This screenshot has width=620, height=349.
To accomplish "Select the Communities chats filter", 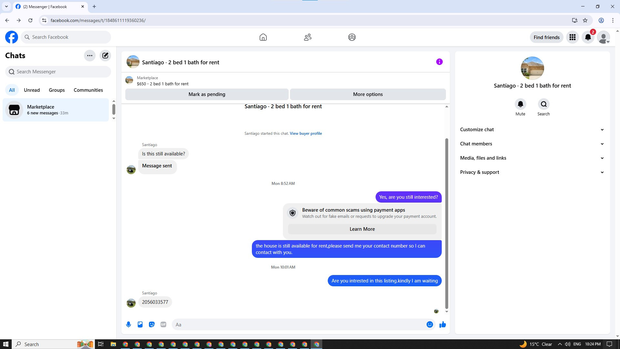I will [x=88, y=90].
